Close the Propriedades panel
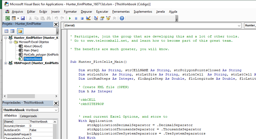The image size is (256, 139). point(56,103)
